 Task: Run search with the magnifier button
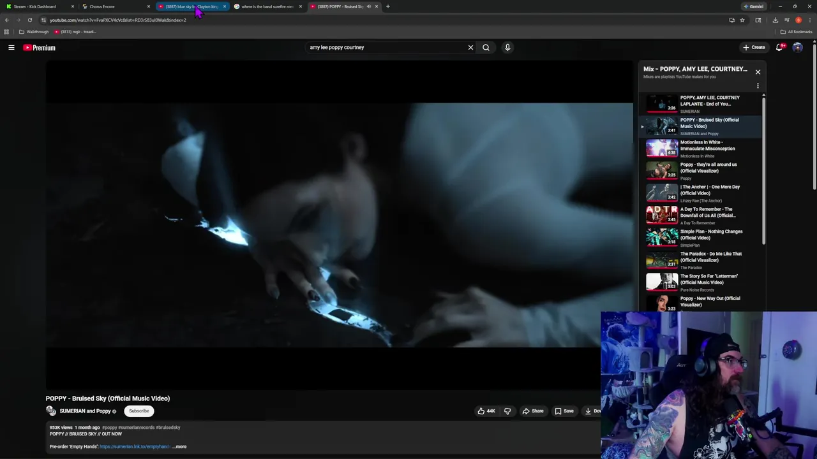(x=486, y=47)
